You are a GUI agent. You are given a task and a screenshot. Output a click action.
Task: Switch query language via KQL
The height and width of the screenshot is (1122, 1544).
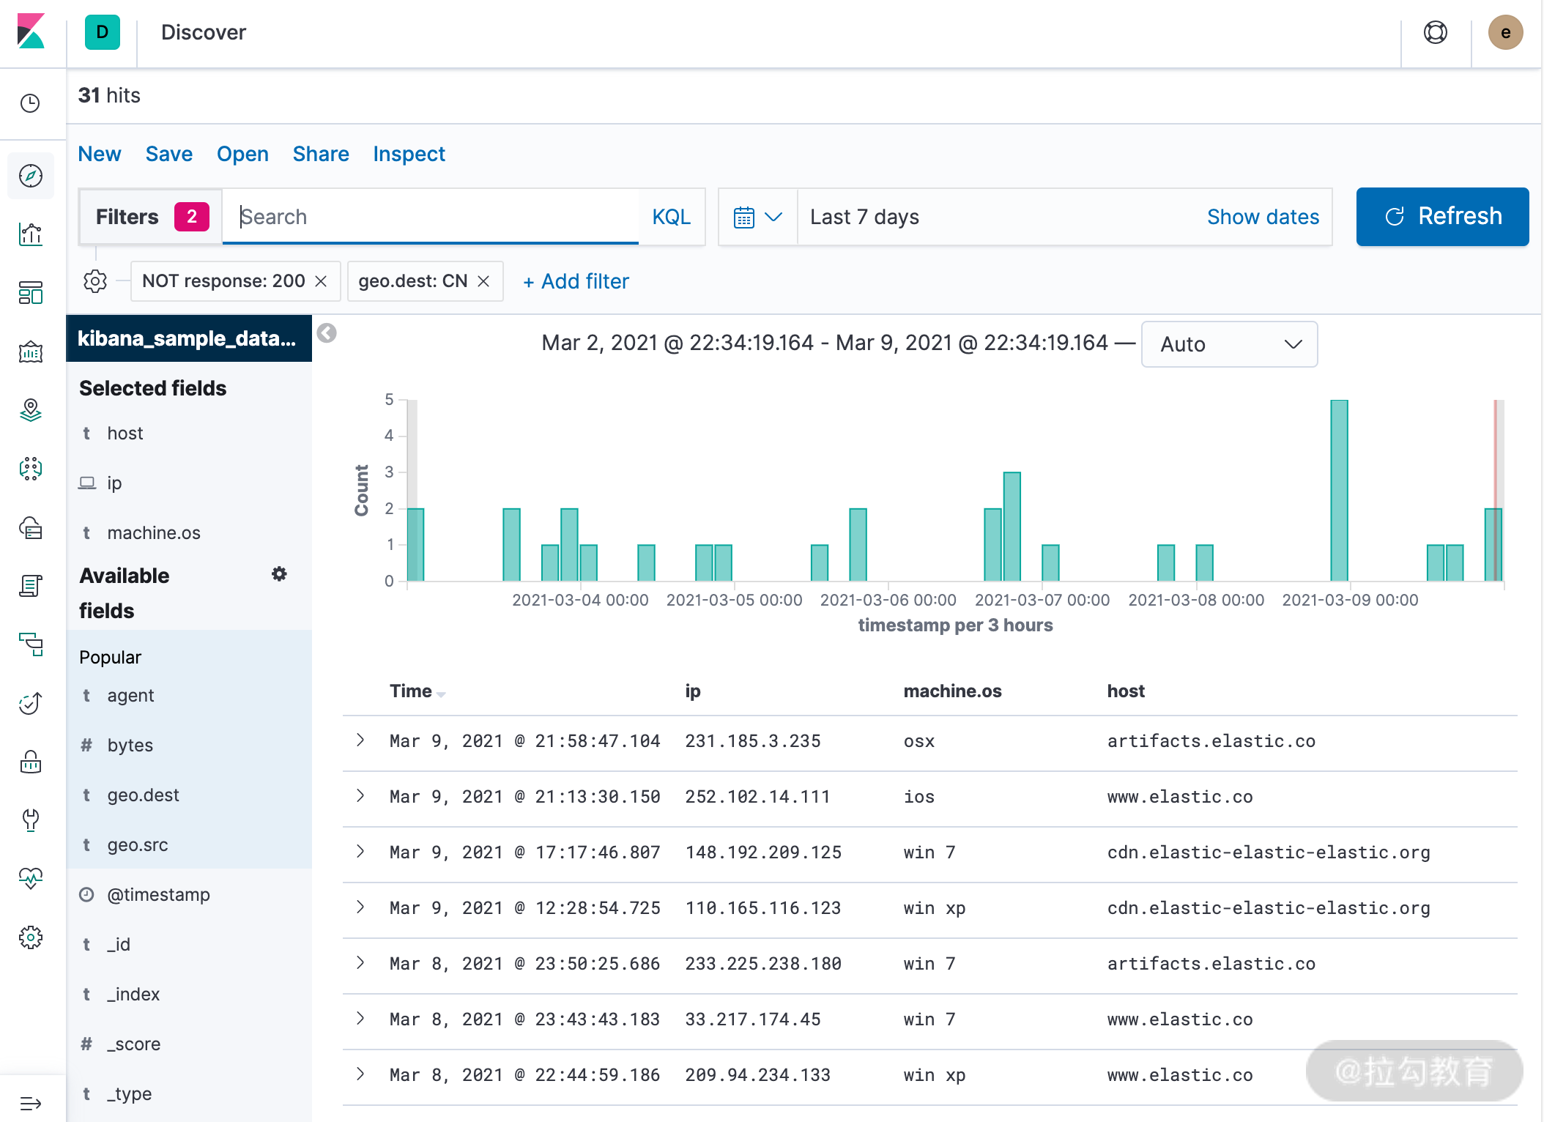click(x=672, y=217)
